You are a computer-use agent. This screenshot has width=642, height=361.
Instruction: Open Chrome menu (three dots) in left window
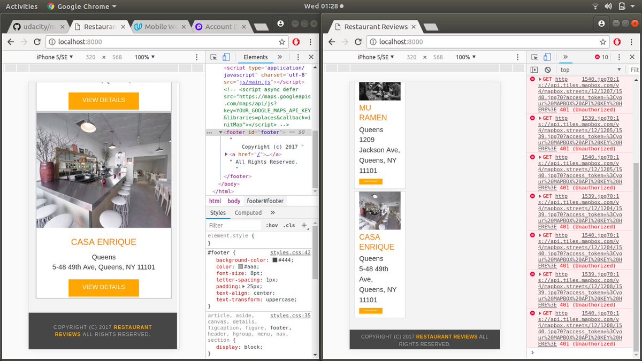(311, 42)
